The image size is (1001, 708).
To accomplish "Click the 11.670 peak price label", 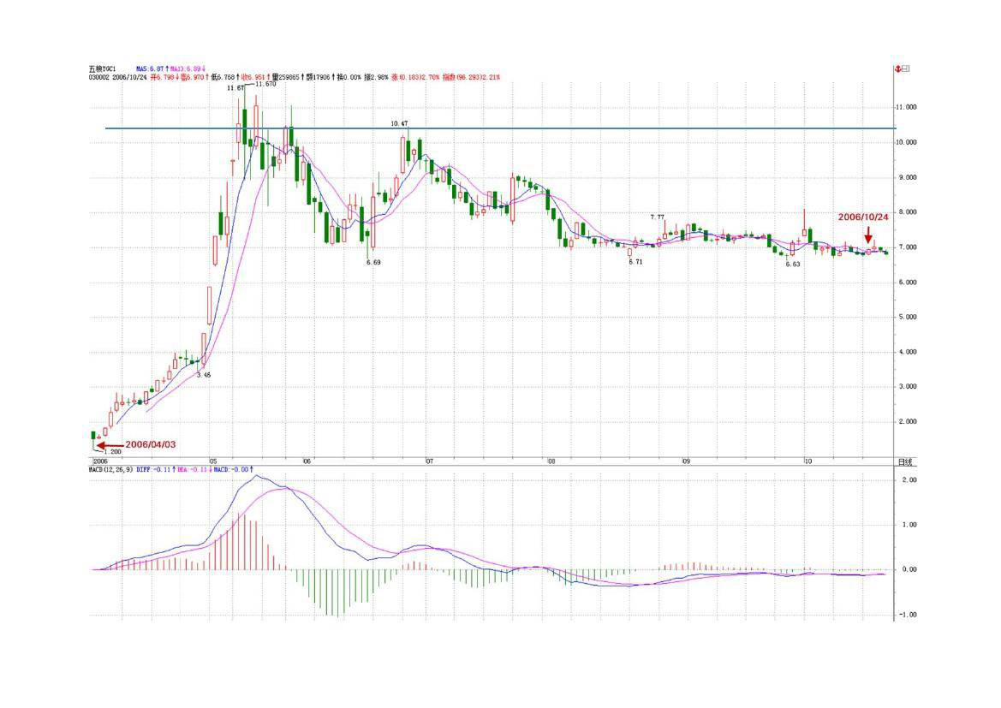I will pos(265,84).
